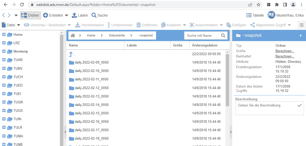Screen dimensions: 306x146
Task: Click the hamburger menu icon in the toolbar
Action: click(302, 25)
